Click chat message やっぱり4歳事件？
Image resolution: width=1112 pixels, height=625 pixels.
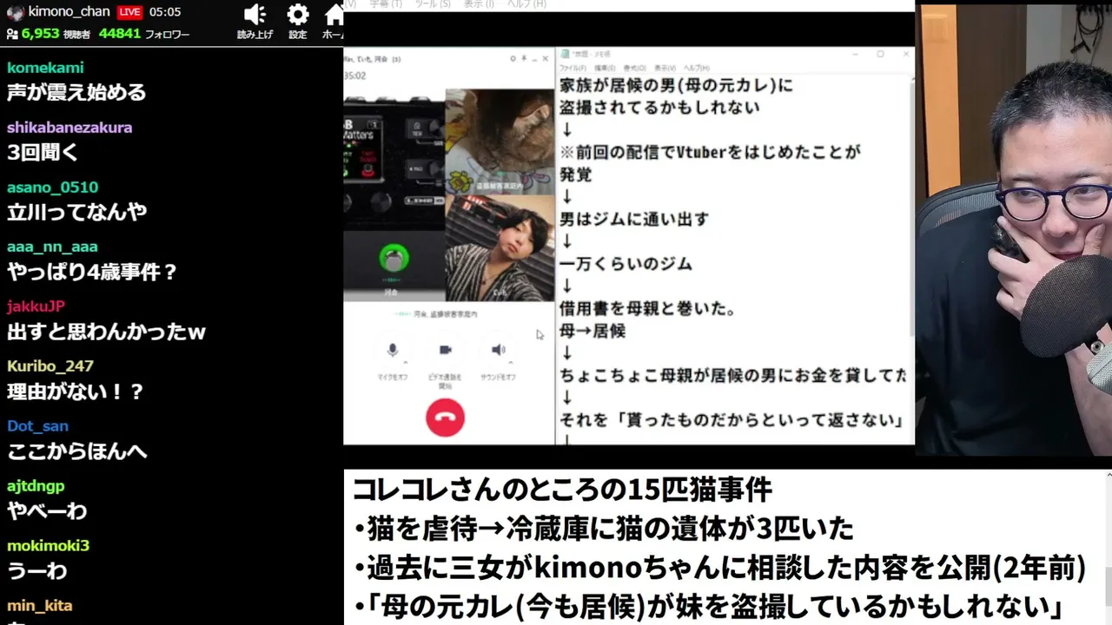[x=92, y=272]
